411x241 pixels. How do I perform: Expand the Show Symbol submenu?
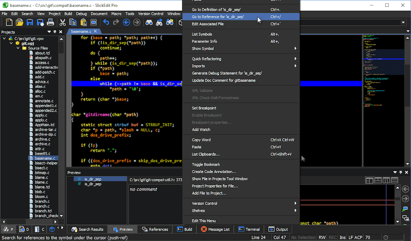(295, 48)
